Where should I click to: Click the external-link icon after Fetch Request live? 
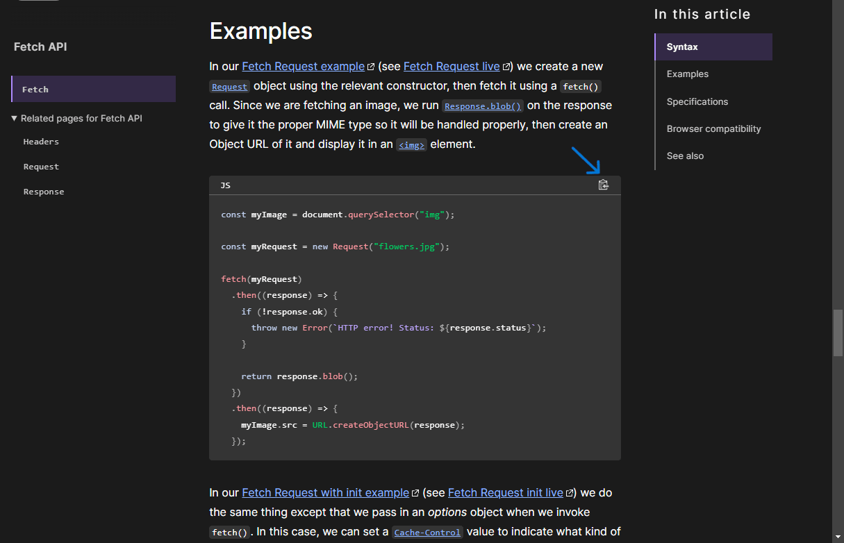506,67
